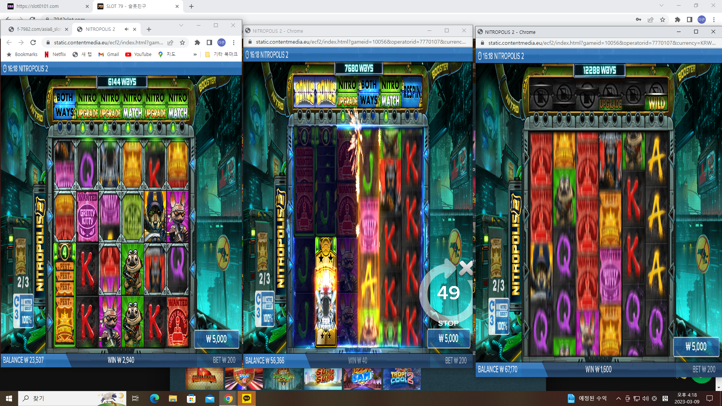Open Extensions puzzle icon in left window
The width and height of the screenshot is (722, 406).
(x=197, y=42)
